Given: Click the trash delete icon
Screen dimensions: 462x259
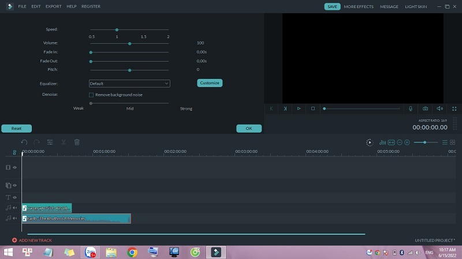Looking at the screenshot, I should point(77,142).
